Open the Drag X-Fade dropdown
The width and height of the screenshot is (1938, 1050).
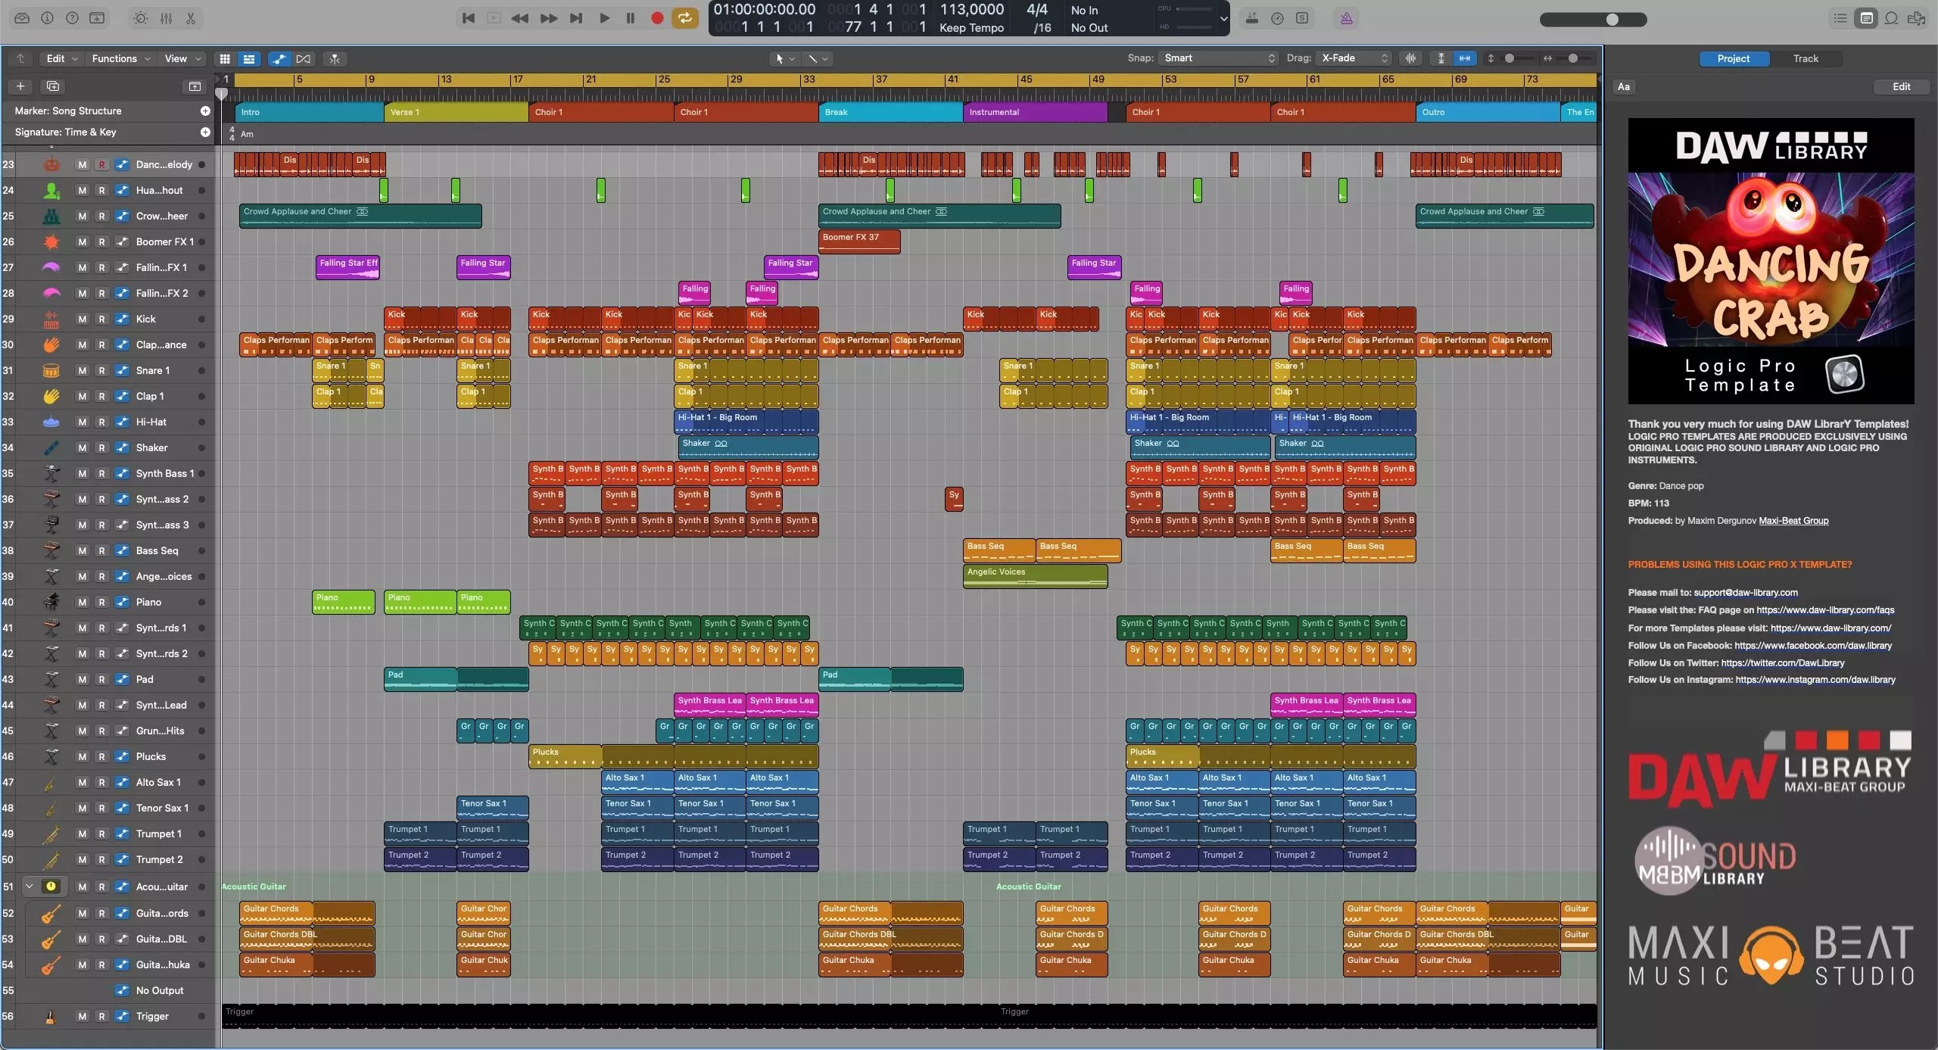click(x=1354, y=58)
